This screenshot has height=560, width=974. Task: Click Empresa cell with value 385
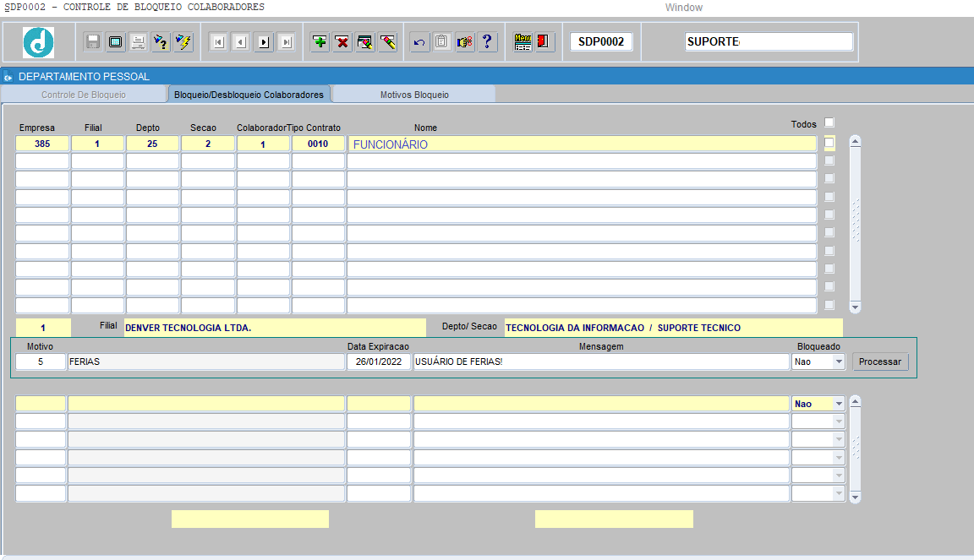[x=42, y=144]
